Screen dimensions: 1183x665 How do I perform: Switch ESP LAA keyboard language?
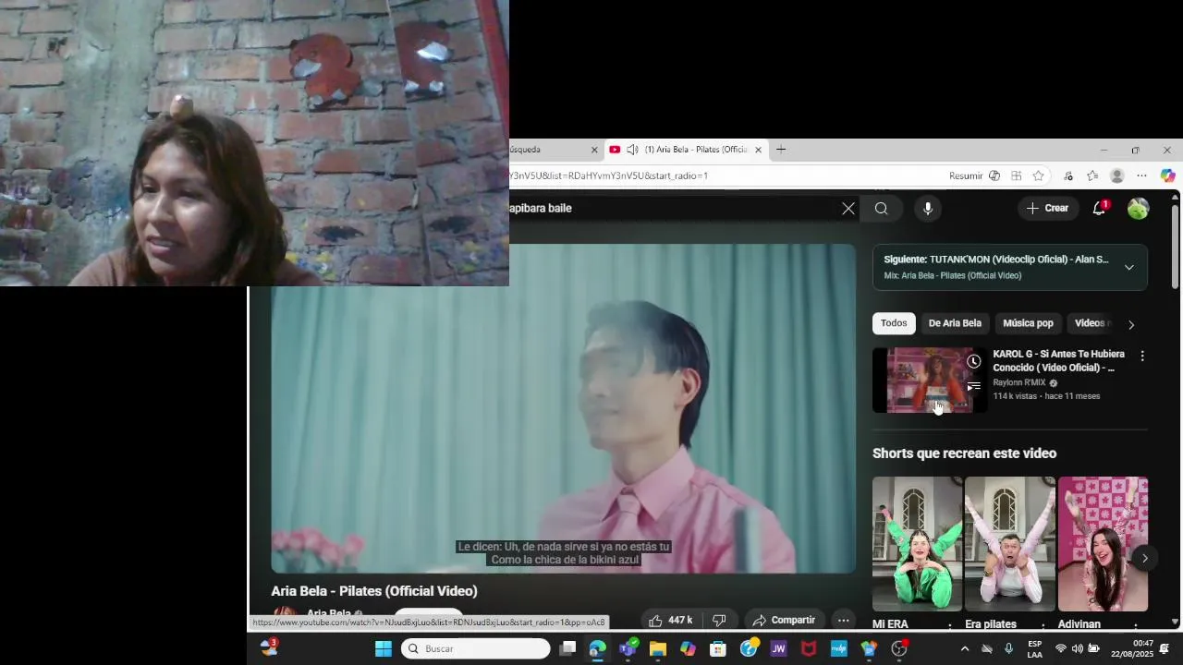tap(1034, 649)
